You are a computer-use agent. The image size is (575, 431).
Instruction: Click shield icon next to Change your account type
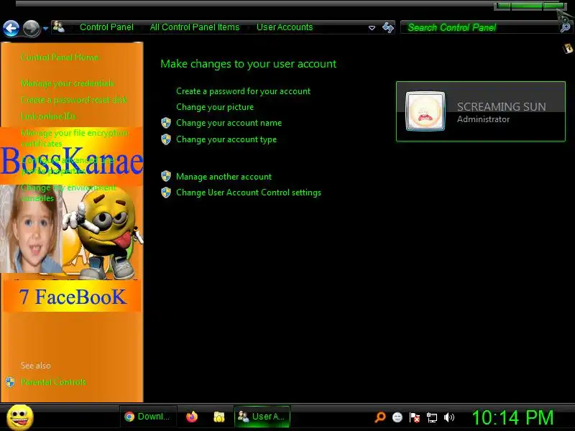(166, 139)
